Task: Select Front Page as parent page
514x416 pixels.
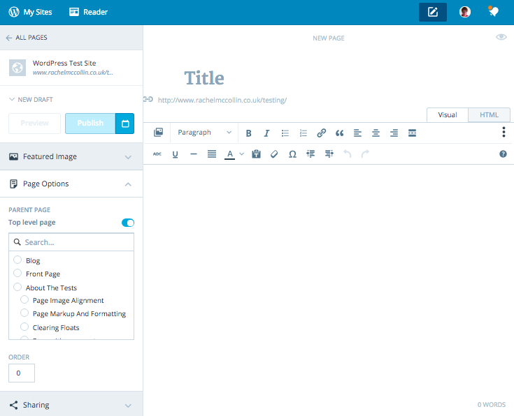Action: 17,273
